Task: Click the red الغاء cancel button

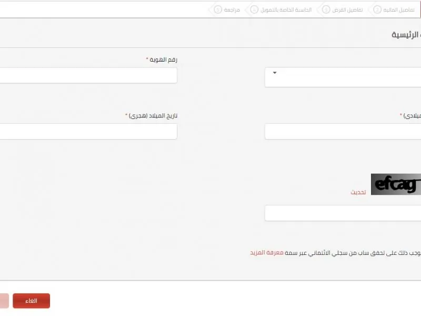Action: [32, 301]
